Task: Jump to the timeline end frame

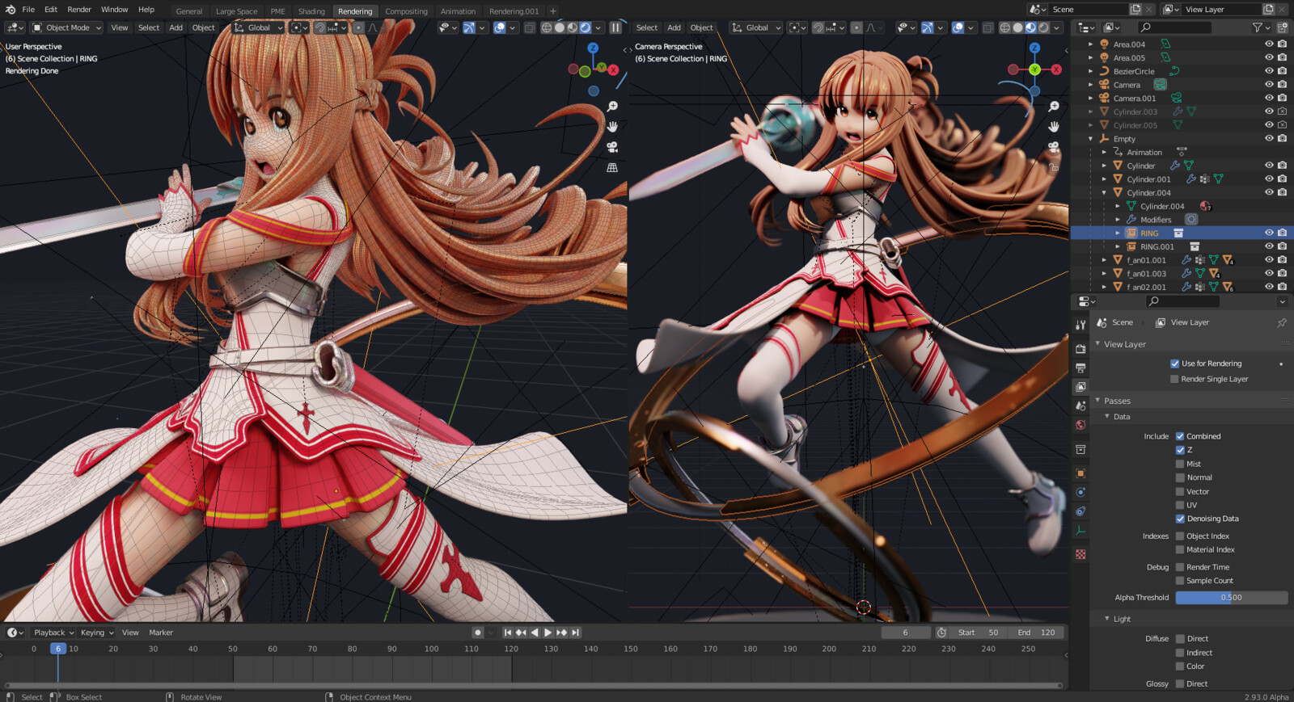Action: click(x=575, y=633)
